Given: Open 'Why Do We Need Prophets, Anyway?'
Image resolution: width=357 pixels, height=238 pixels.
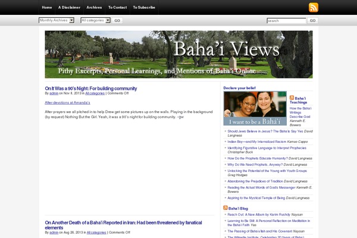Looking at the screenshot, I should click(255, 165).
